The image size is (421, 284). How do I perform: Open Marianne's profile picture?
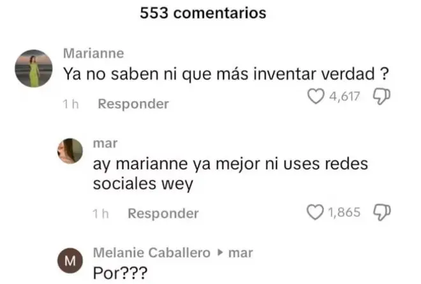point(34,68)
